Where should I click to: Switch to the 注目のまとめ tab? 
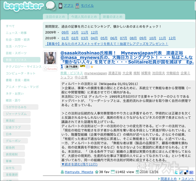pyautogui.click(x=55, y=17)
